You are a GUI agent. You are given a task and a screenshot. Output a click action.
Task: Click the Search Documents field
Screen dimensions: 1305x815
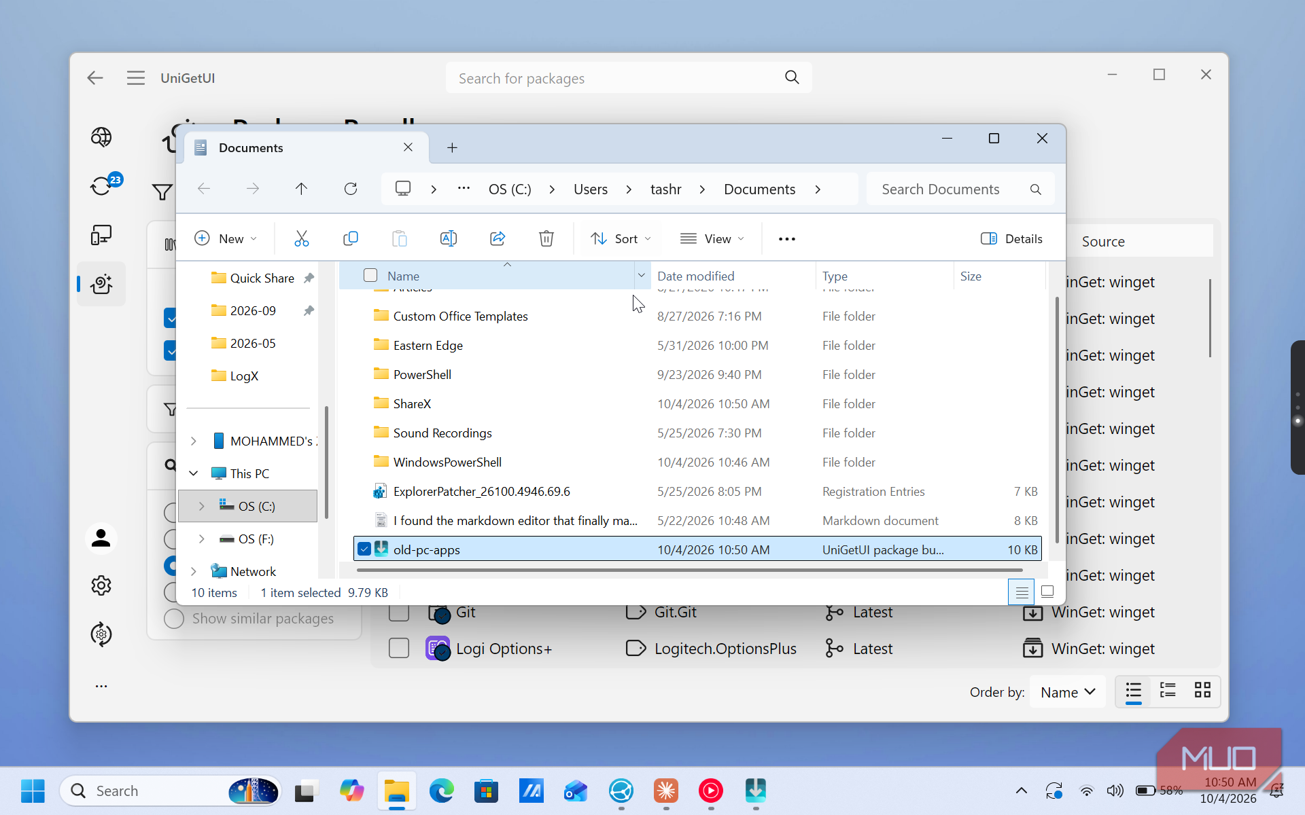point(960,189)
